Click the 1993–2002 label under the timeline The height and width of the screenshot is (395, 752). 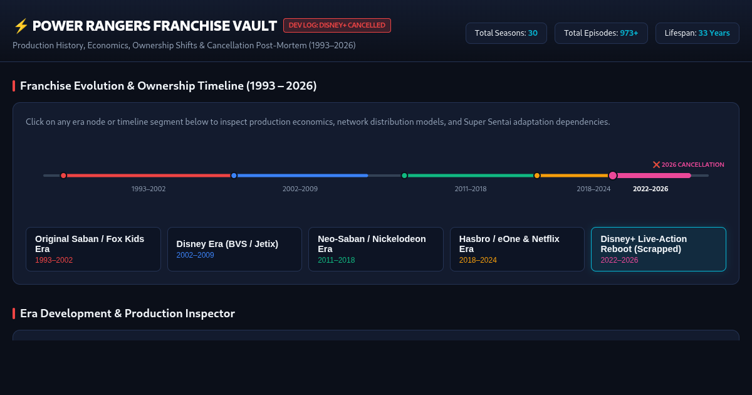(x=149, y=189)
